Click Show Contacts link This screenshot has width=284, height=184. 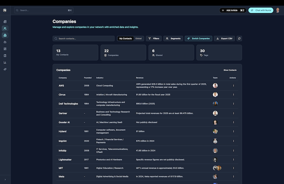(x=230, y=70)
